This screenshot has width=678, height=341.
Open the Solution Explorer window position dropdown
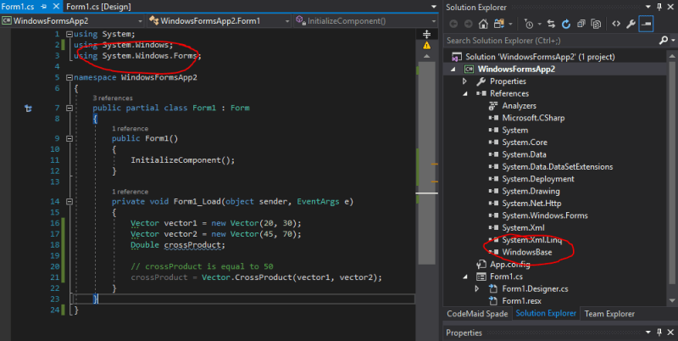point(647,7)
